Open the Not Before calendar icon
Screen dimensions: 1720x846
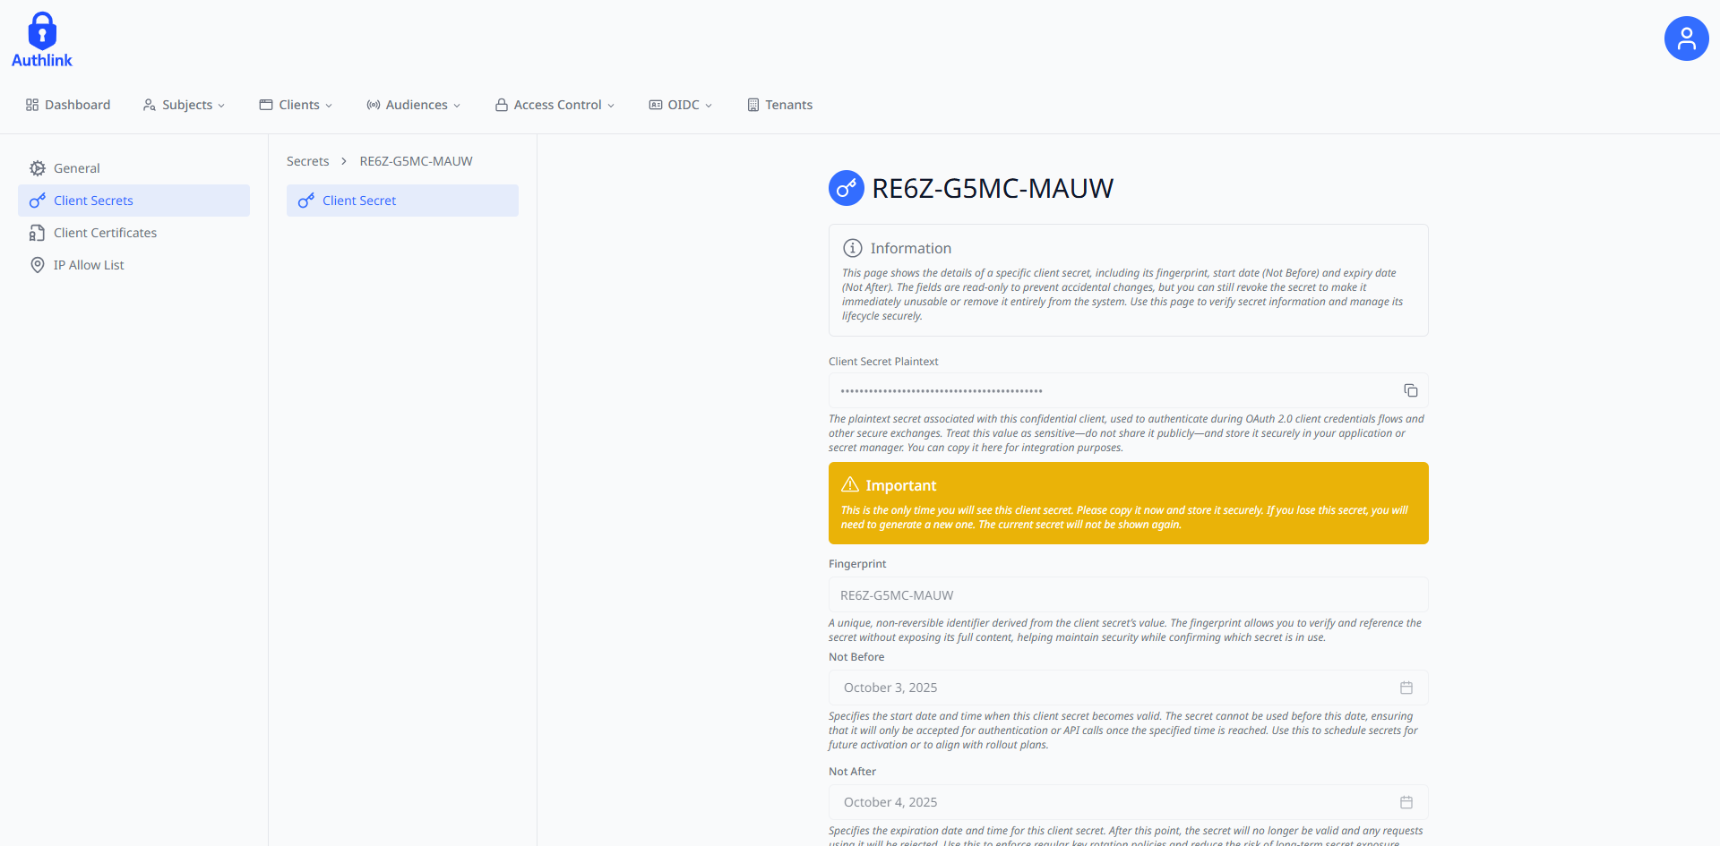[x=1406, y=688]
